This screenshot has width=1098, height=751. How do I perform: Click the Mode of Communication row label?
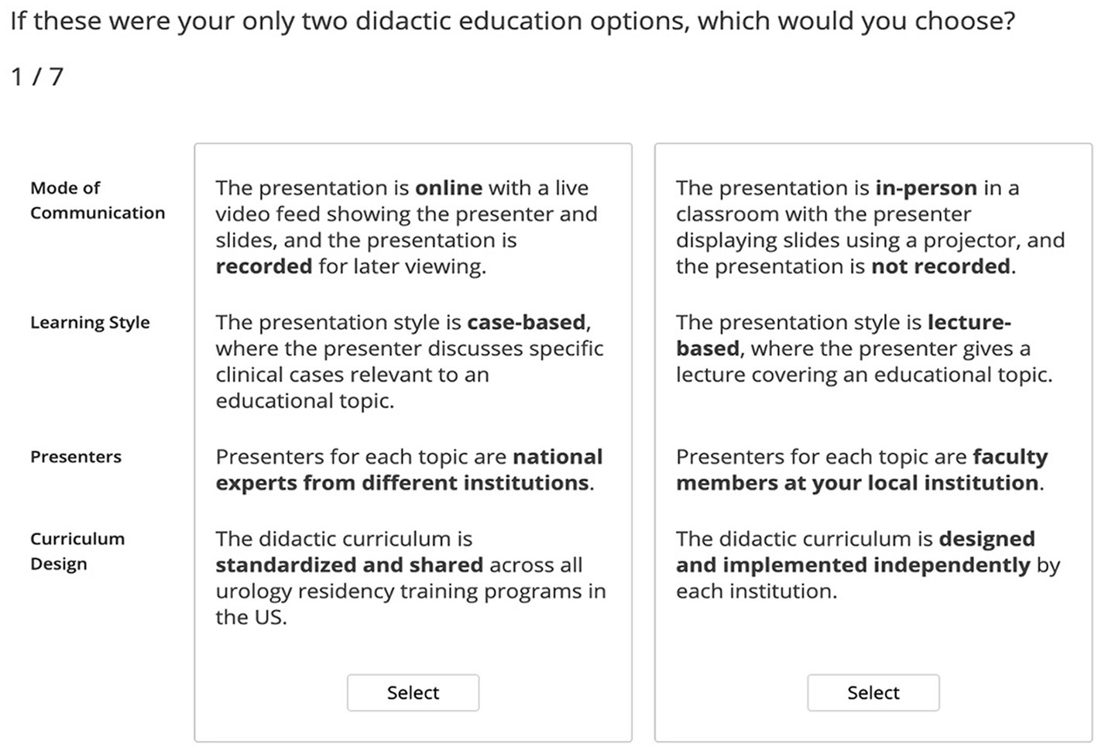pos(98,200)
